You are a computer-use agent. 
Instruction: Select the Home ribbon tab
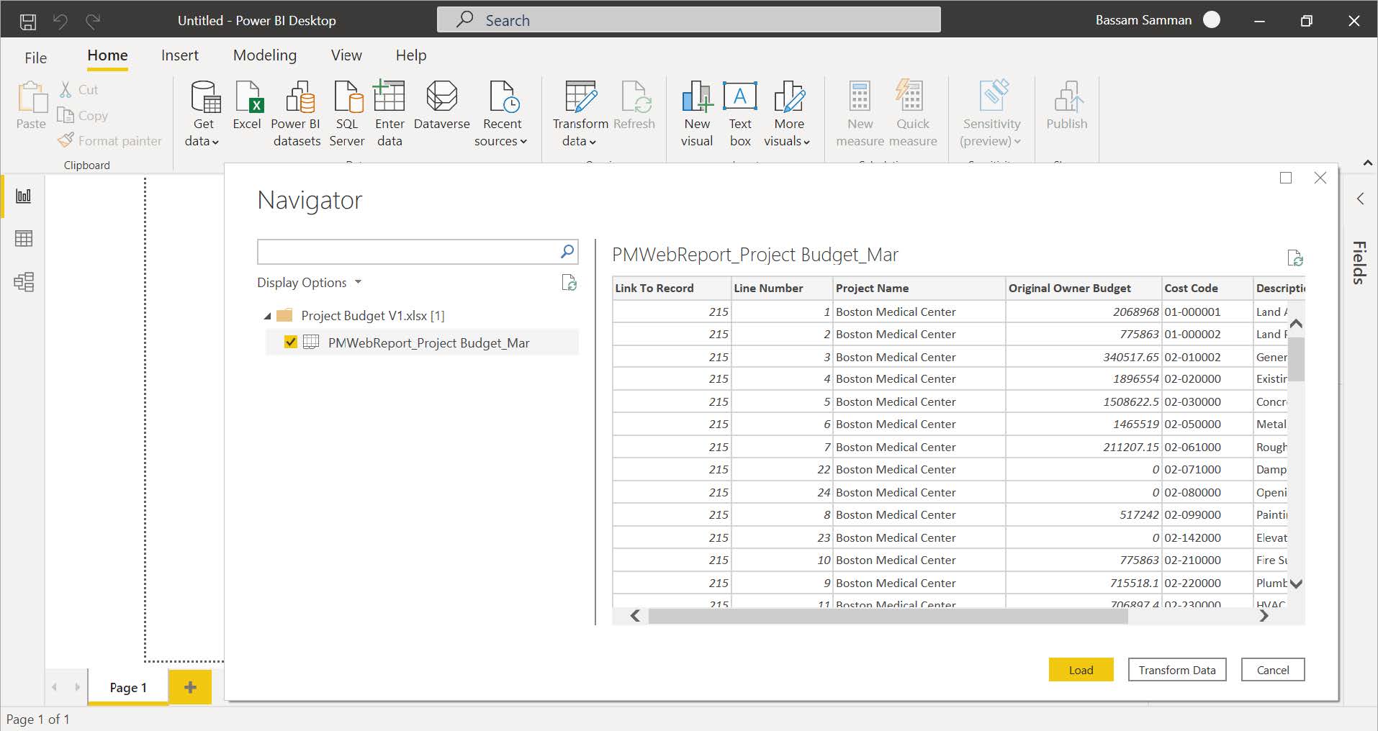coord(107,55)
